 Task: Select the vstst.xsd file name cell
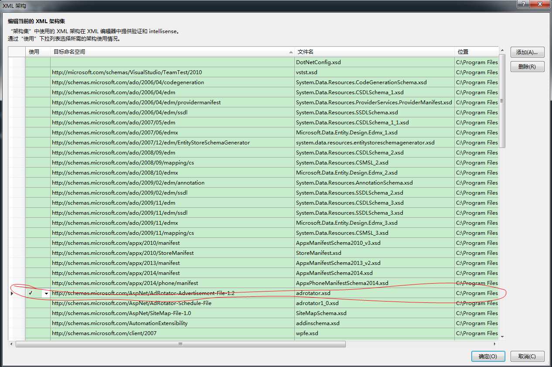tap(375, 72)
